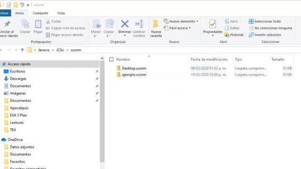
Task: Open the TE4 folder
Action: 13,130
